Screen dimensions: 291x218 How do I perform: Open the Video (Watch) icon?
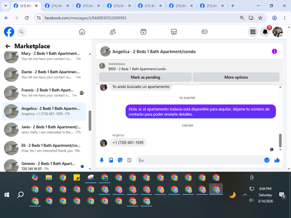(143, 32)
